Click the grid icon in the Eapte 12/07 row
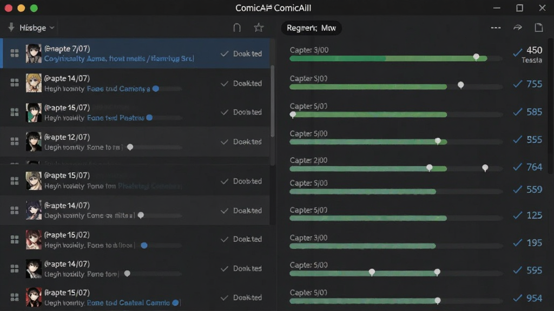554x311 pixels. click(x=15, y=141)
